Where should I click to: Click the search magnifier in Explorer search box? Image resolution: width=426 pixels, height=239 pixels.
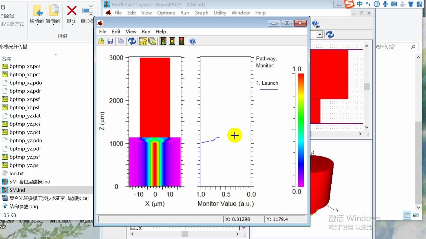click(413, 47)
